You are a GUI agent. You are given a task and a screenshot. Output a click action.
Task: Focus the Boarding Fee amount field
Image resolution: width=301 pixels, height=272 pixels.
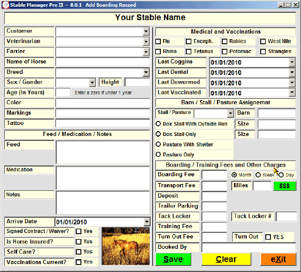point(214,175)
